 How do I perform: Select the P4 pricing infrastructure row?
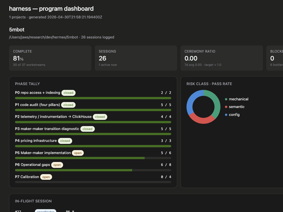93,143
